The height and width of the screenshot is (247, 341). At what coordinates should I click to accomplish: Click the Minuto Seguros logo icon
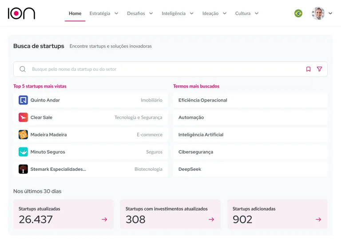[x=23, y=152]
